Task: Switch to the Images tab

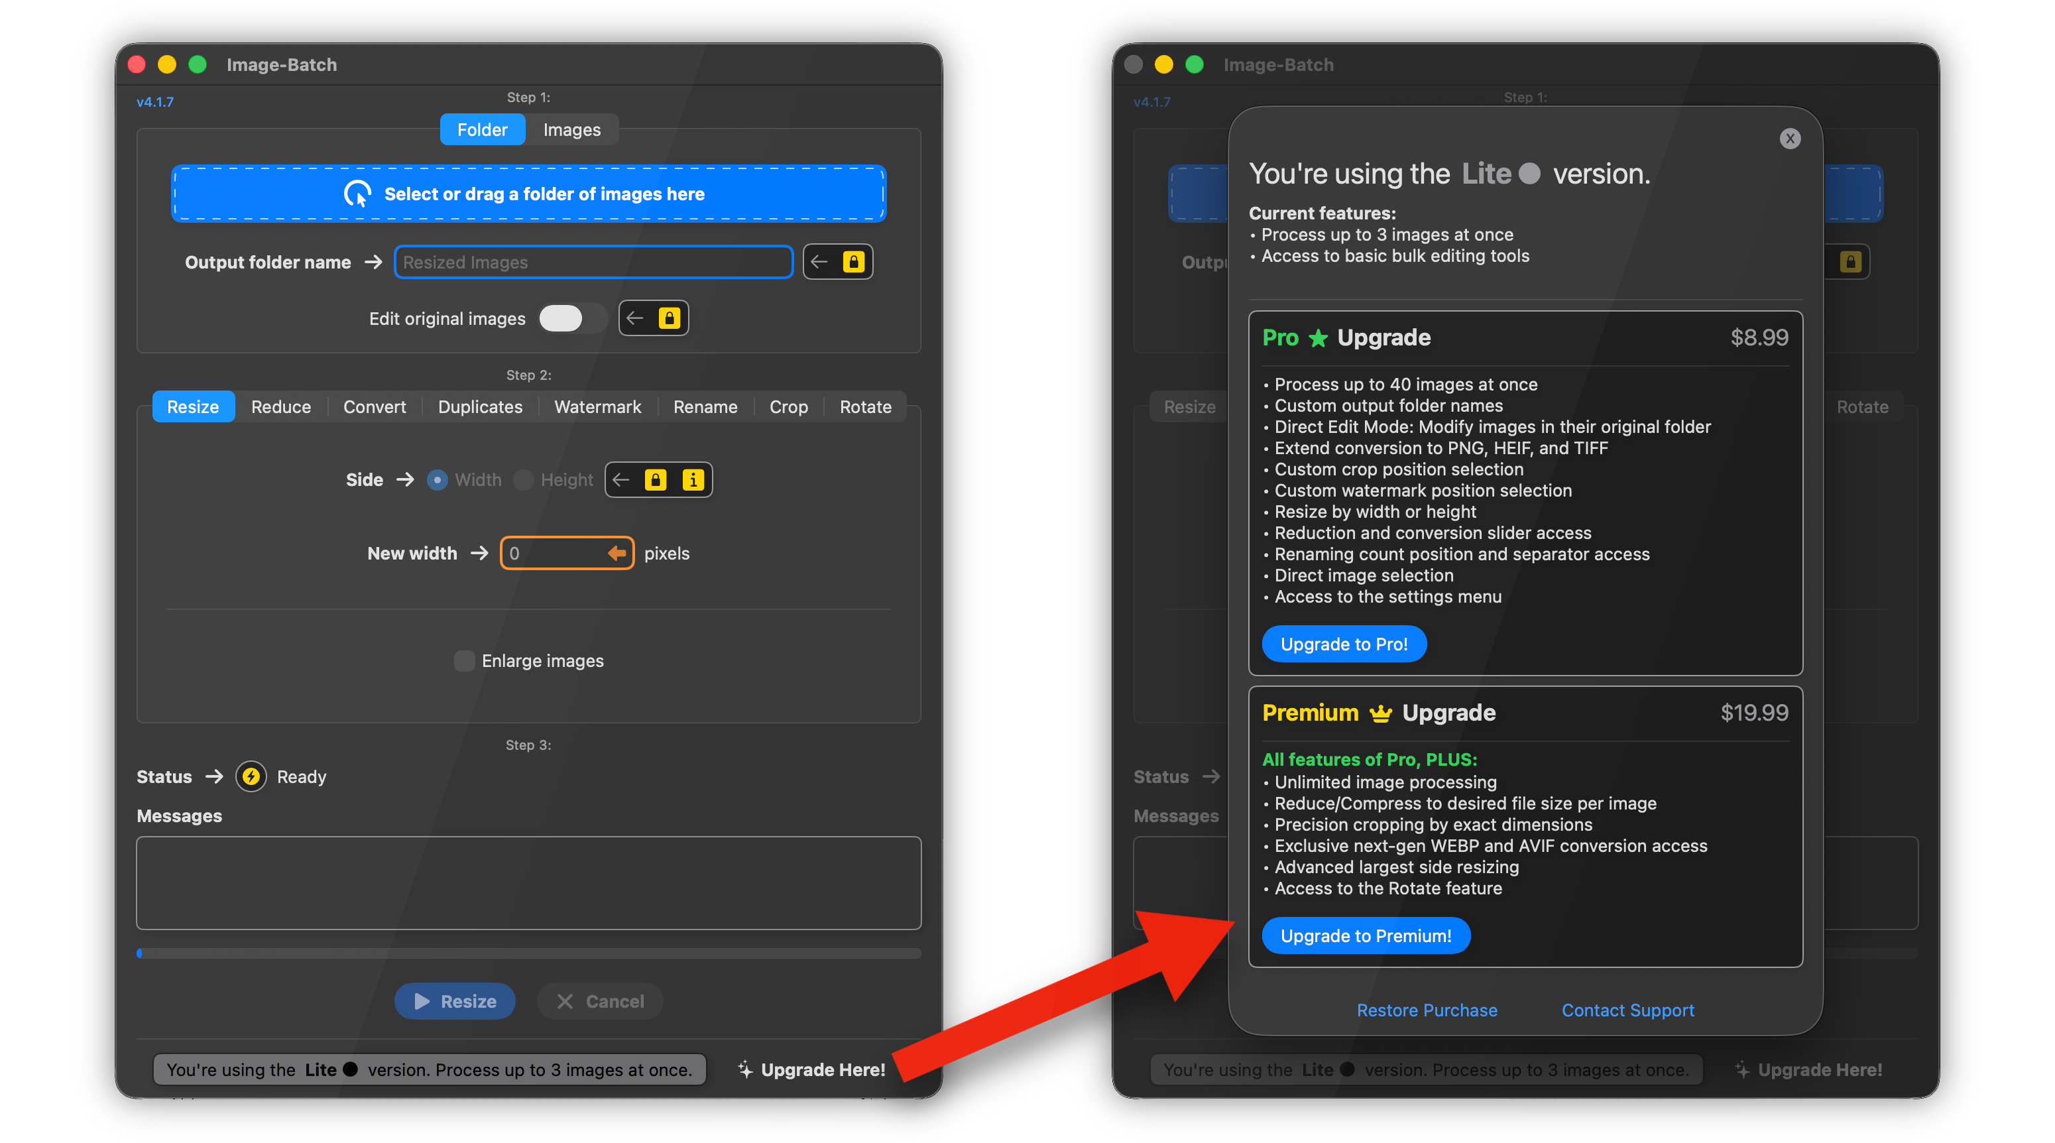Action: point(572,129)
